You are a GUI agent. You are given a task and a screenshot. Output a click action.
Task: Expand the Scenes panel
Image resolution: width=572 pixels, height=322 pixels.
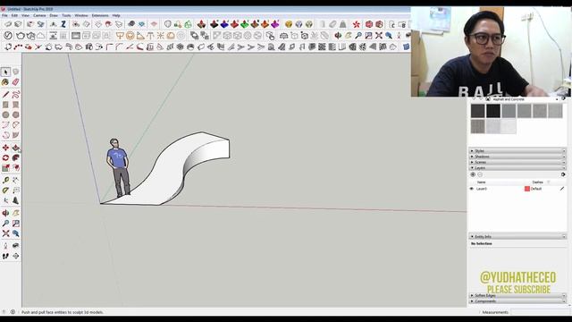coord(517,162)
